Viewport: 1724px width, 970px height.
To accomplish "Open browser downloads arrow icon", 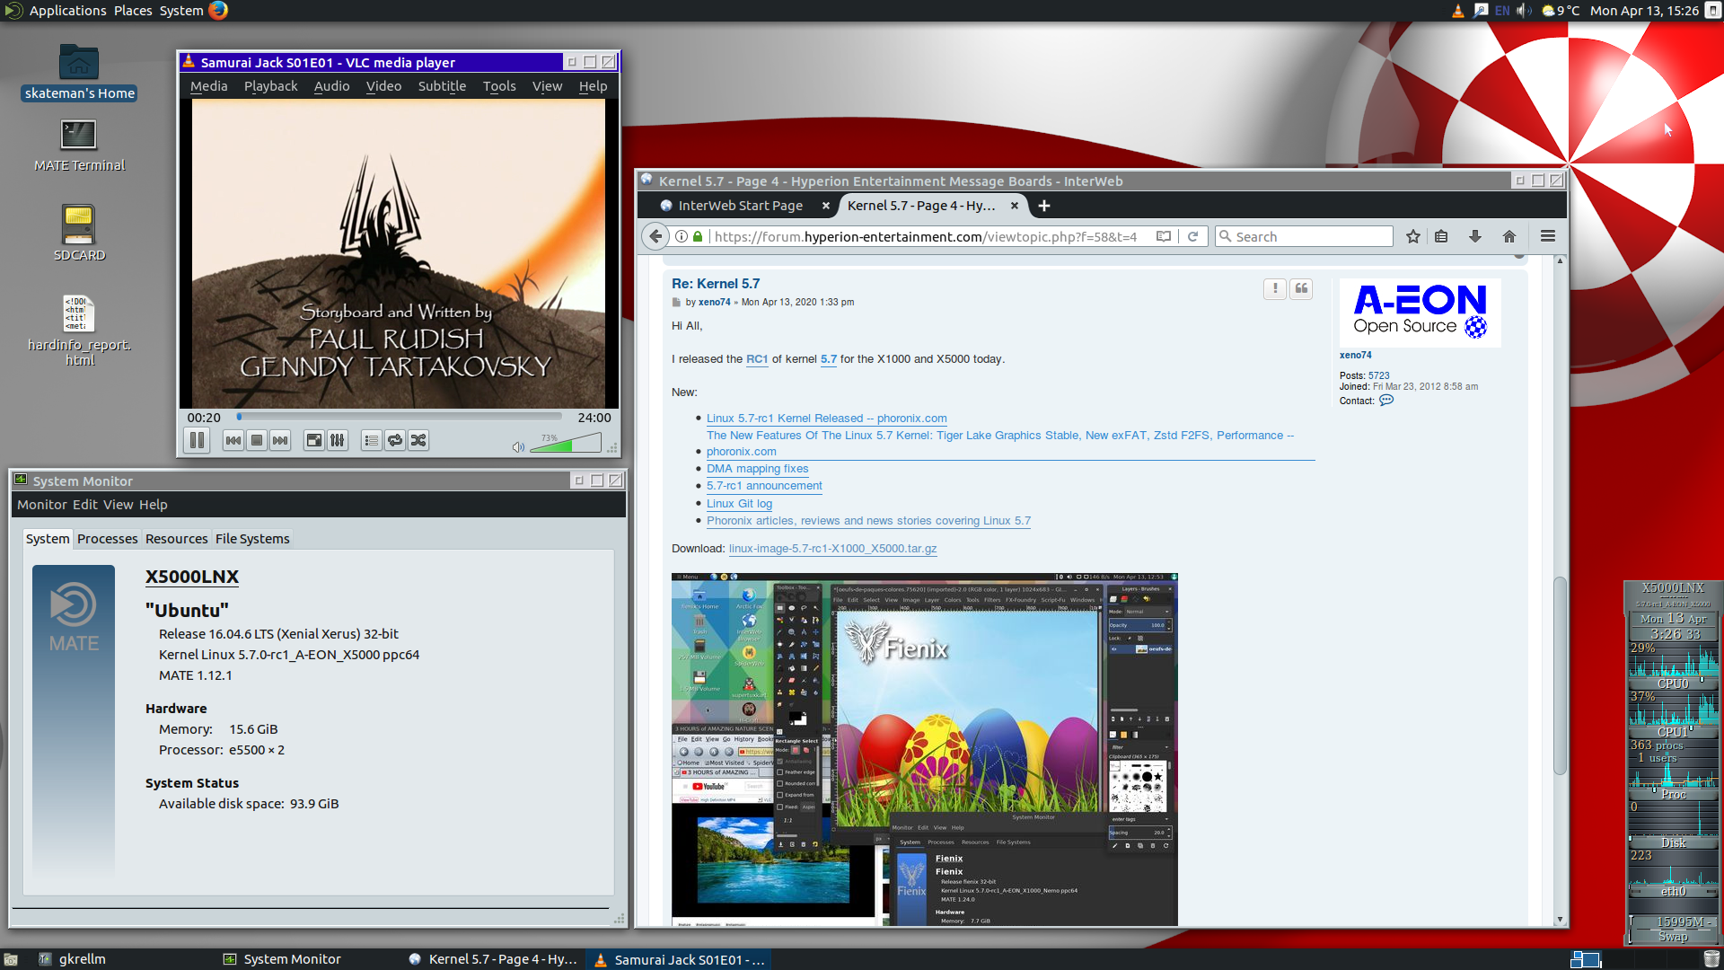I will pyautogui.click(x=1474, y=236).
